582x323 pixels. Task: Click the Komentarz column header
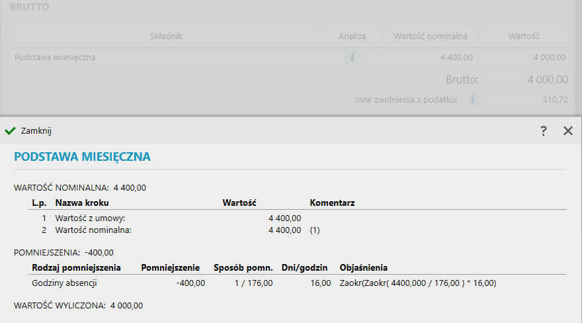point(332,203)
